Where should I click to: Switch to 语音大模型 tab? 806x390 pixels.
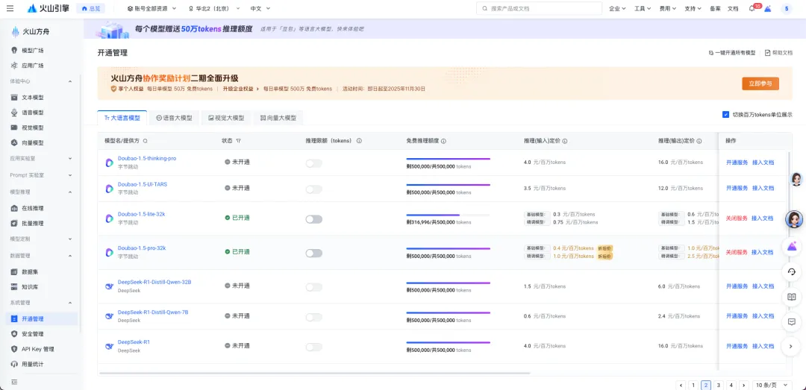click(174, 118)
